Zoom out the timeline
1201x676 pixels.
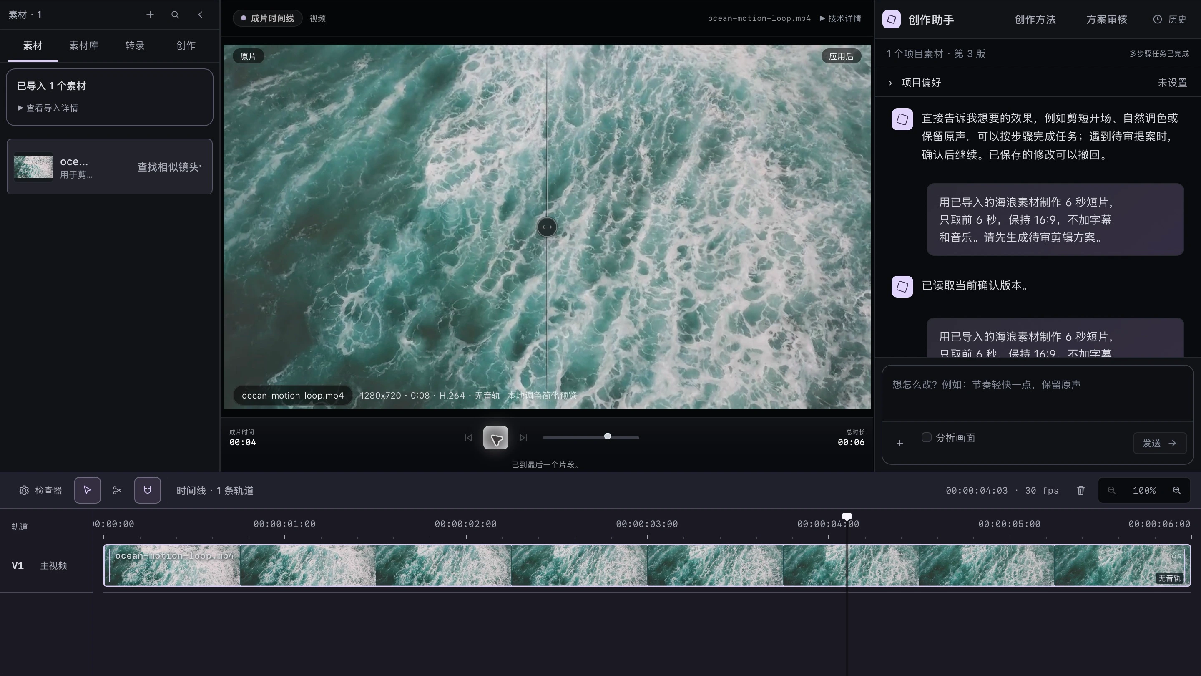(x=1112, y=490)
